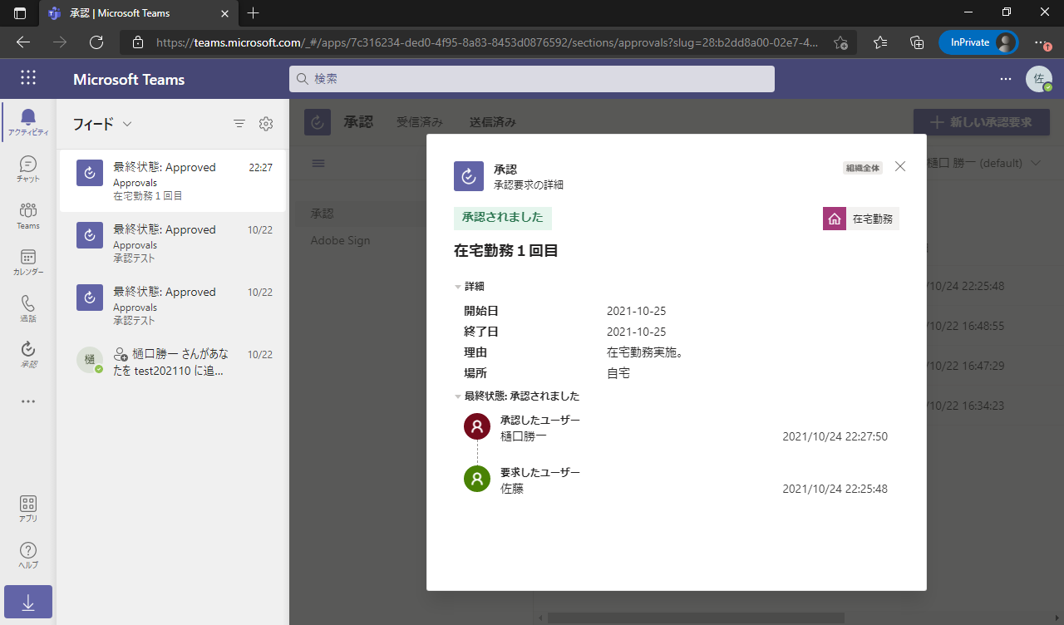
Task: Click the 組織全体 org-wide badge
Action: (863, 168)
